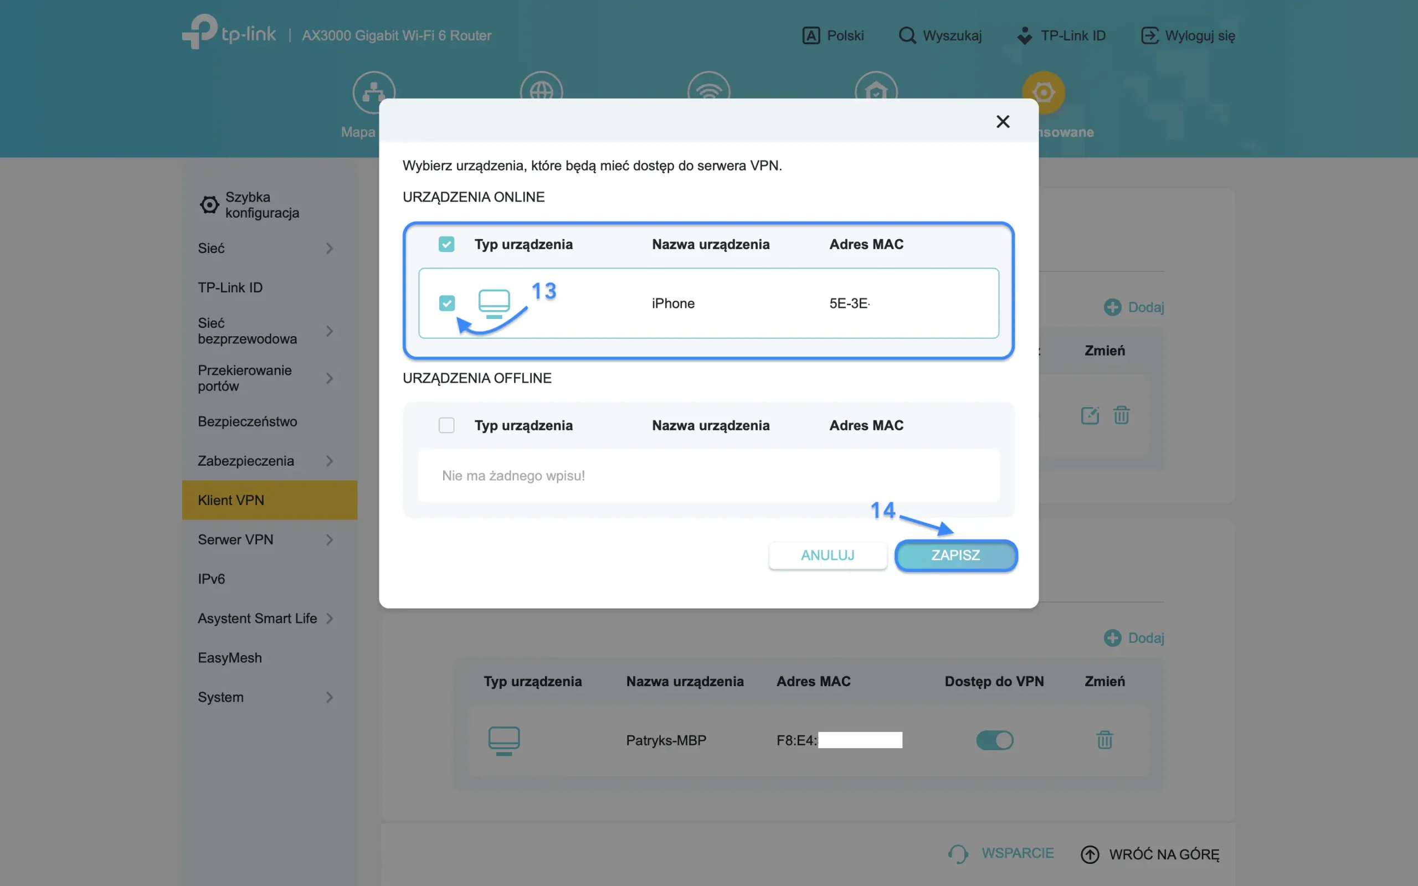This screenshot has width=1418, height=886.
Task: Uncheck the select-all online devices checkbox
Action: coord(446,244)
